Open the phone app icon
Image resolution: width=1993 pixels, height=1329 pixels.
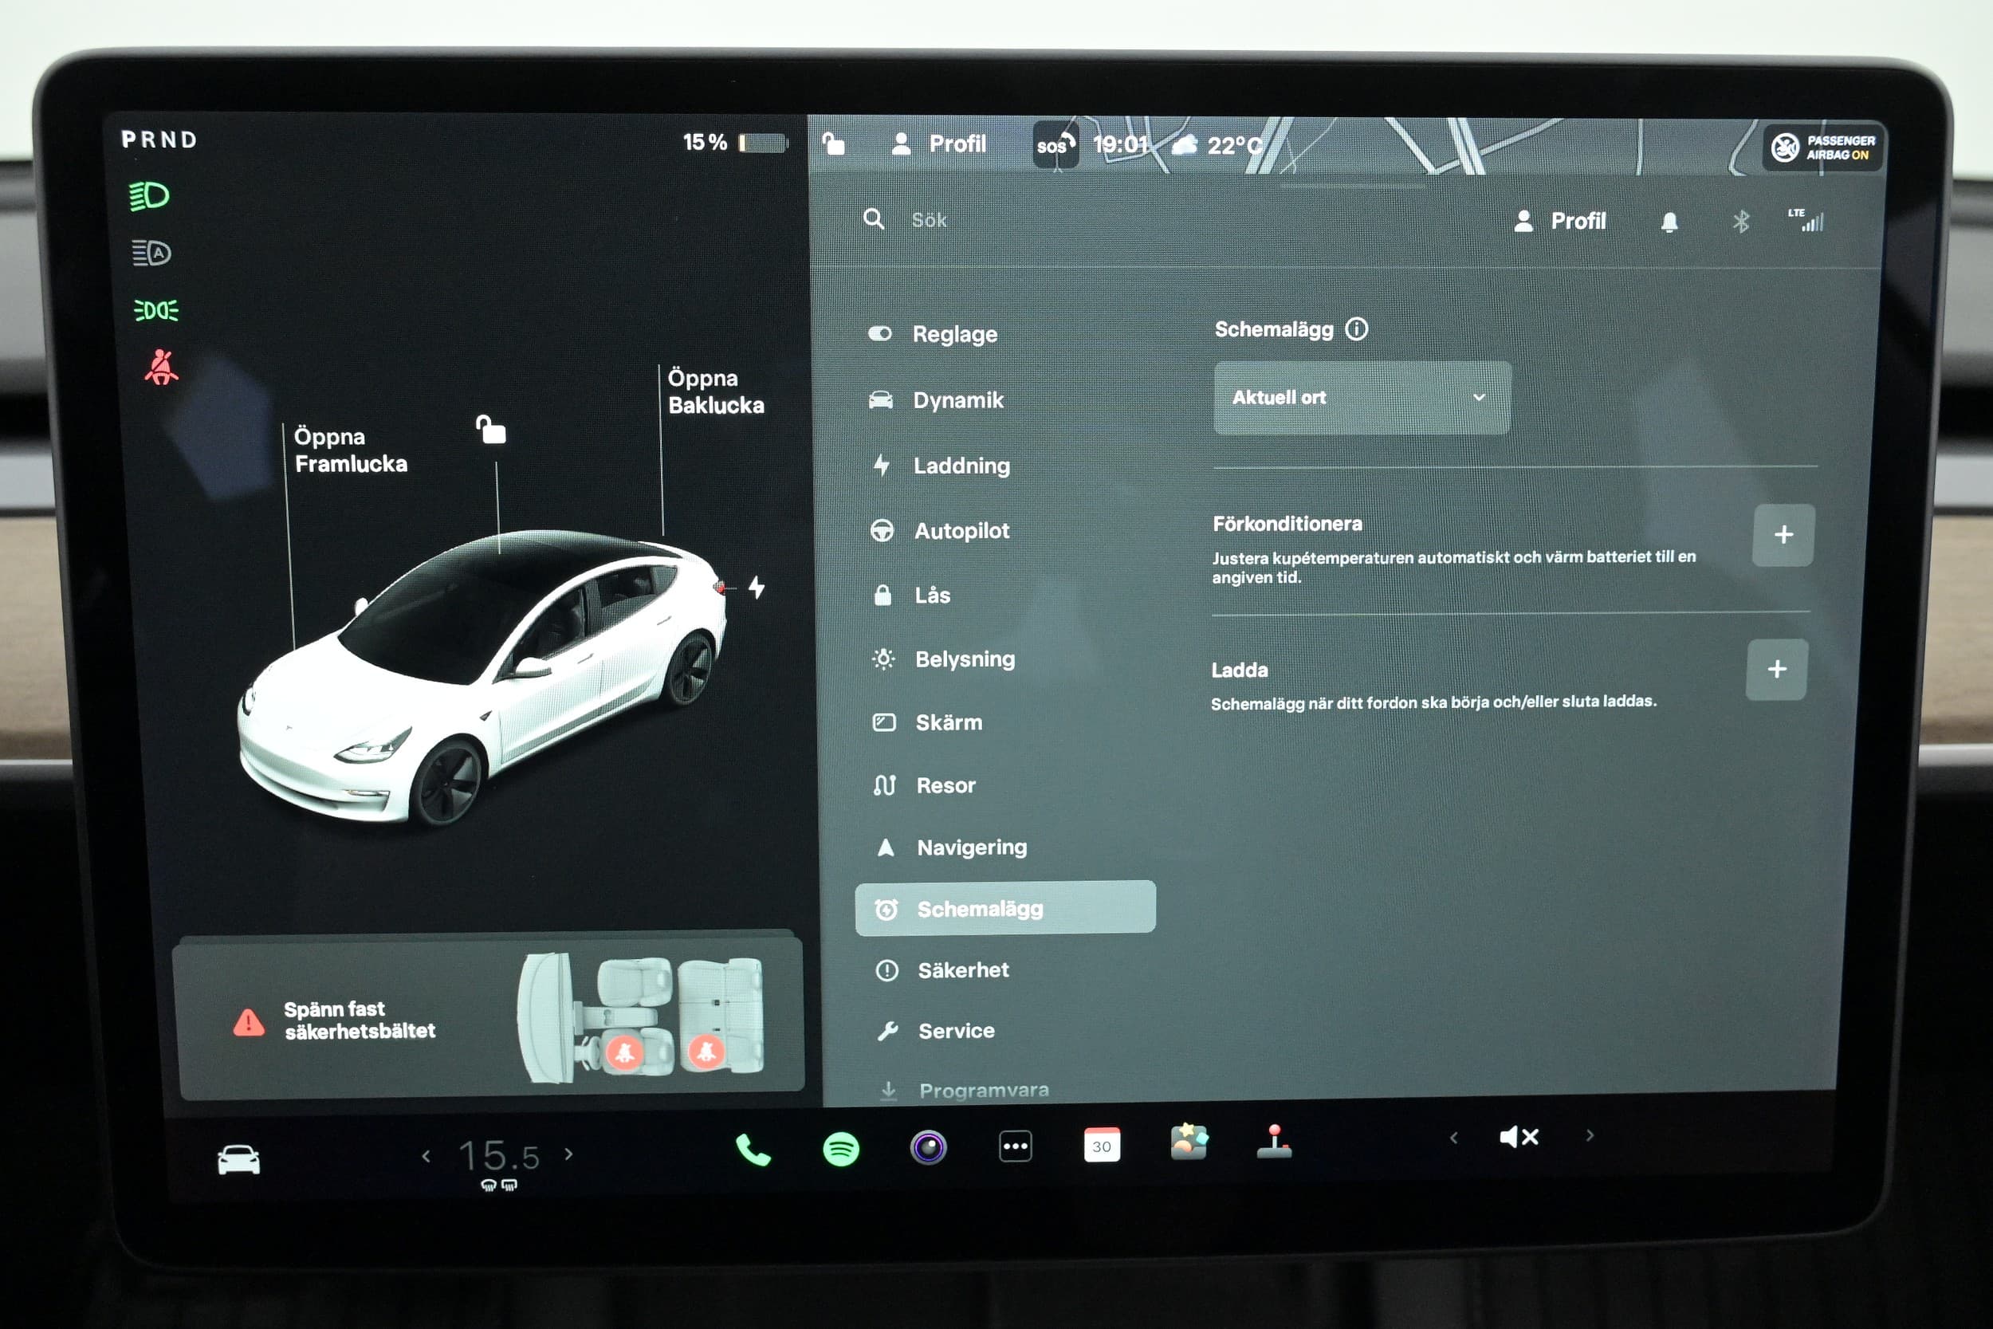[753, 1150]
